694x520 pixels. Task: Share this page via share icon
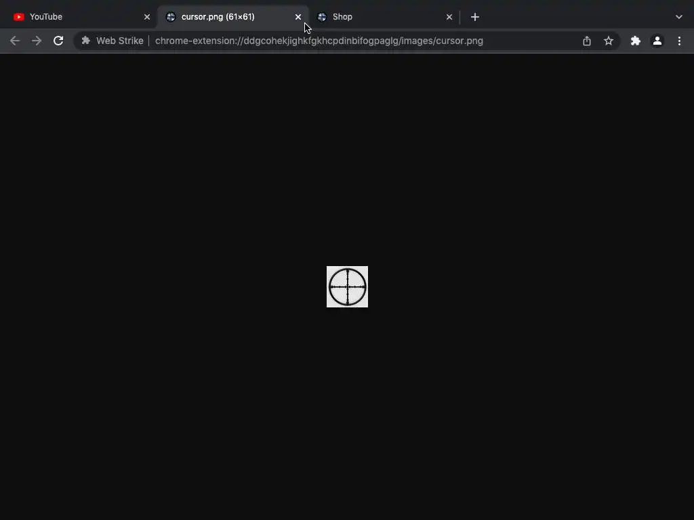(x=587, y=41)
